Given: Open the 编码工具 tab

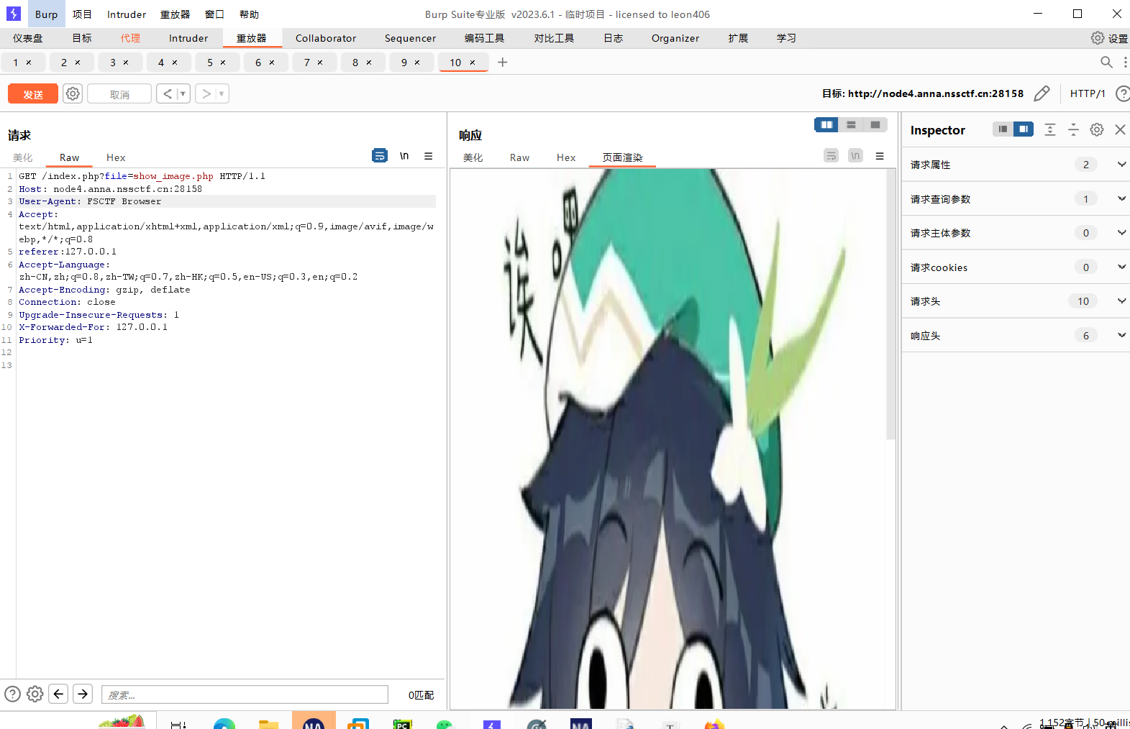Looking at the screenshot, I should (x=484, y=38).
